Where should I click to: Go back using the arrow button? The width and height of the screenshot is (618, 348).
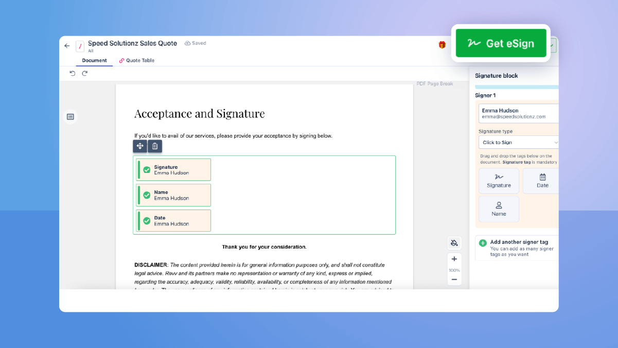pos(66,45)
